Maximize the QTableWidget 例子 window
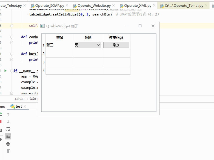The width and height of the screenshot is (214, 160). (140, 26)
